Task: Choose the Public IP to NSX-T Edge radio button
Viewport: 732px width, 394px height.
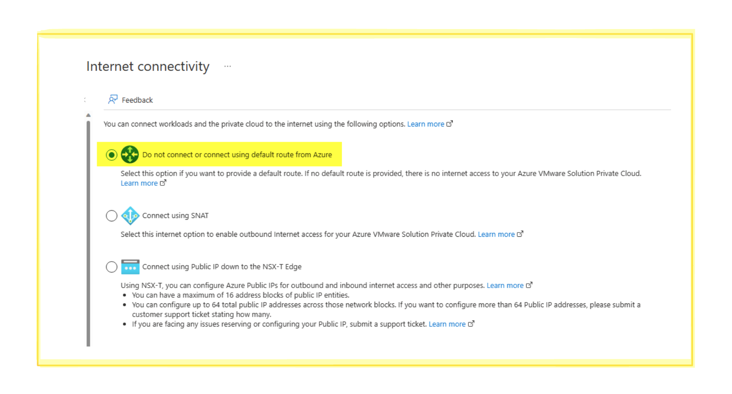Action: coord(112,267)
